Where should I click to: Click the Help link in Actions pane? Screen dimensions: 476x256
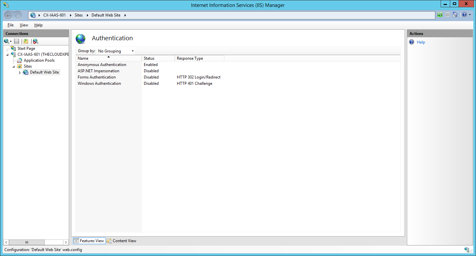tap(421, 42)
